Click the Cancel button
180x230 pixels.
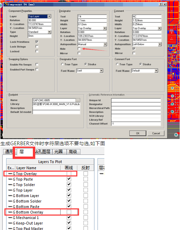coord(156,133)
